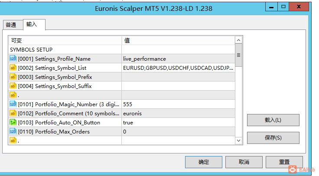The image size is (319, 176).
Task: Click the 可变 column header
Action: tap(65, 40)
